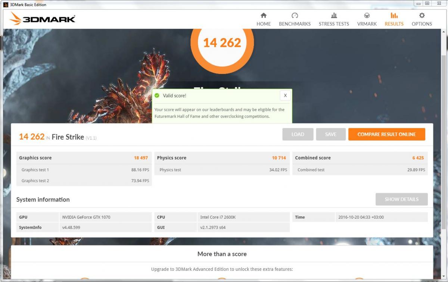Minimize the 3DMark window
This screenshot has height=282, width=448.
(x=418, y=3)
